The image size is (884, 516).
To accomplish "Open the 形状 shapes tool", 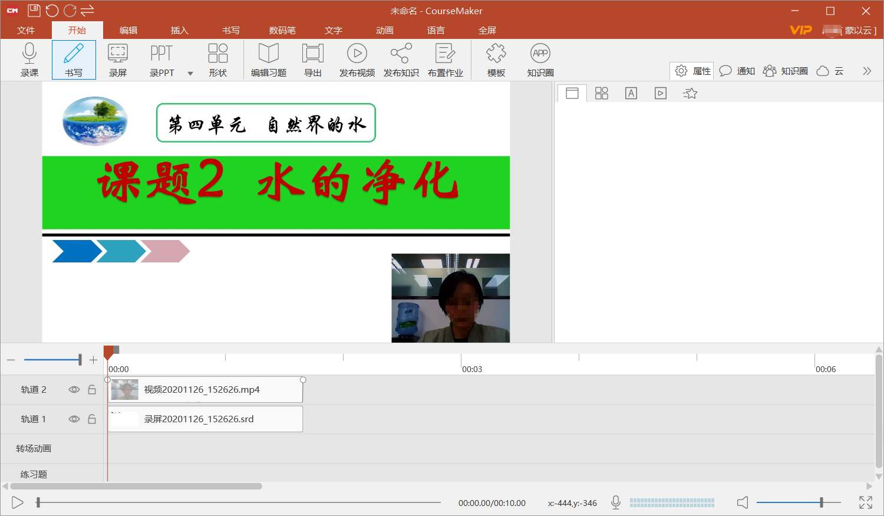I will pos(217,60).
